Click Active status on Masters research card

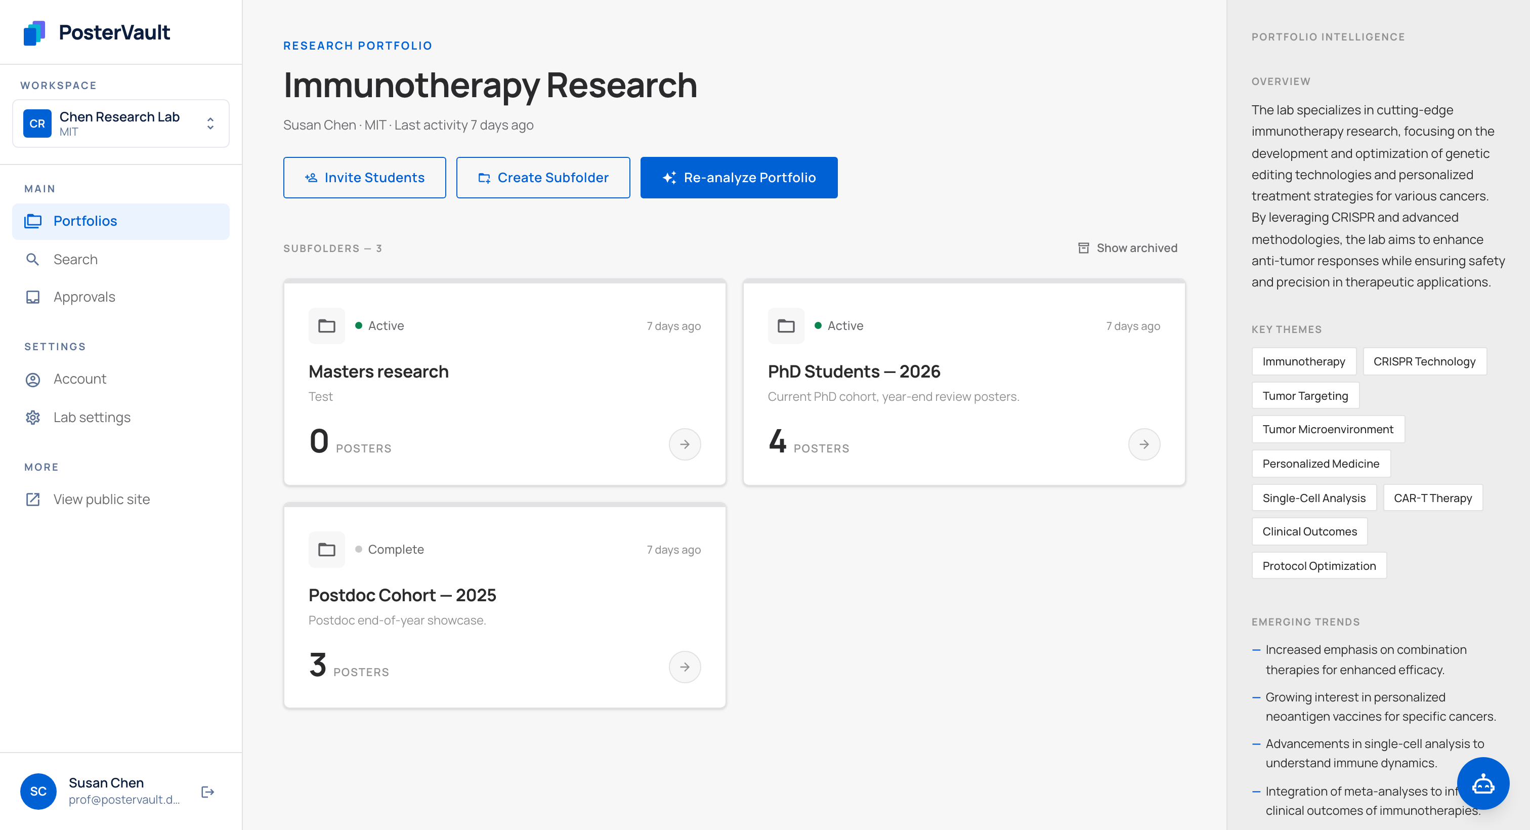click(379, 325)
